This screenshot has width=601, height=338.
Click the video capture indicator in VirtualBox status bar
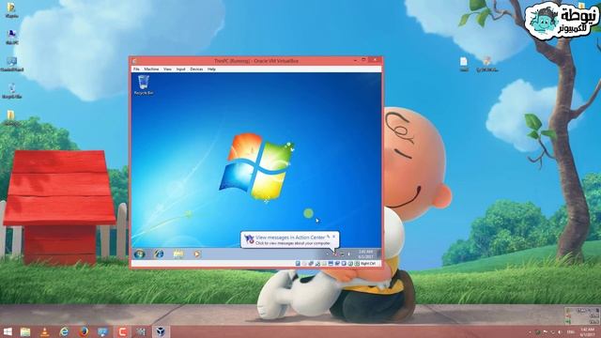coord(344,264)
